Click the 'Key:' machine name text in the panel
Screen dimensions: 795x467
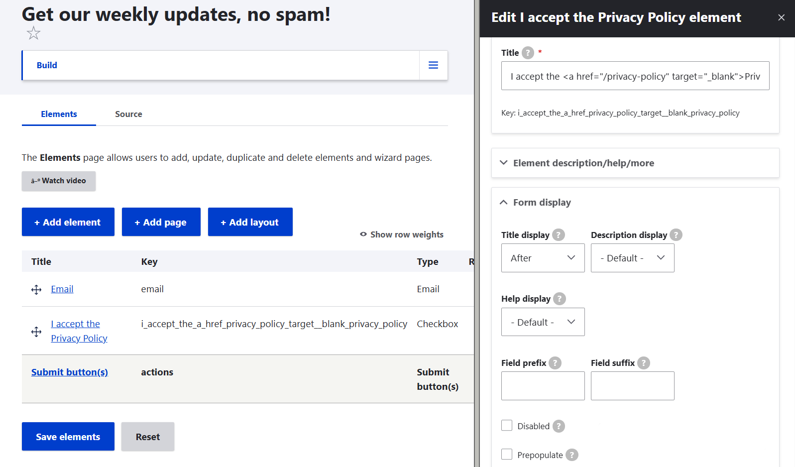(x=620, y=113)
